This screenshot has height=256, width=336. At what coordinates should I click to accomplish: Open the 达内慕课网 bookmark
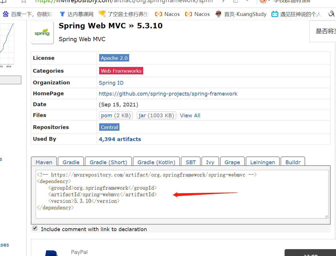click(x=77, y=14)
